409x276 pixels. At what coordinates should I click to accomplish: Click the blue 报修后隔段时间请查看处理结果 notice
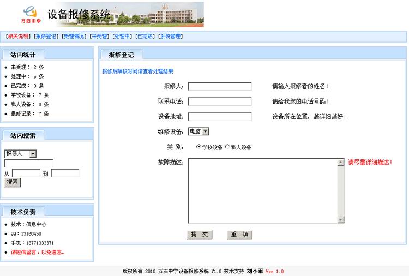138,71
